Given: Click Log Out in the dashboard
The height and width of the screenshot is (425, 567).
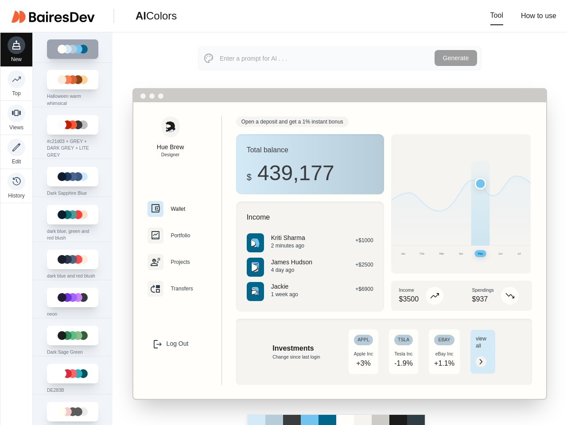Looking at the screenshot, I should click(x=171, y=344).
